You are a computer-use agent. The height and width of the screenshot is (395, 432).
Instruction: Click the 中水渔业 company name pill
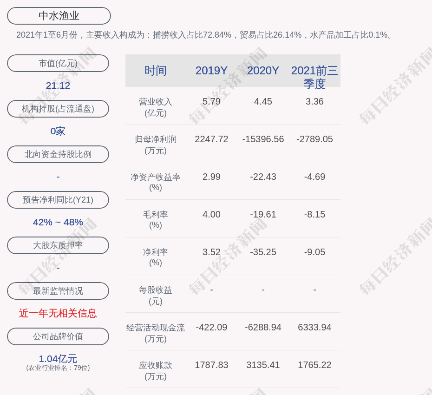59,16
